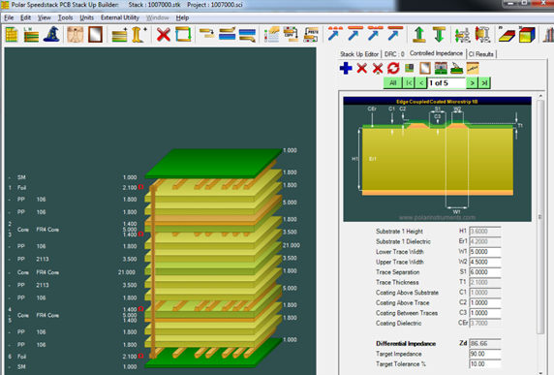
Task: Click the layer list icon with colored dots
Action: (x=272, y=35)
